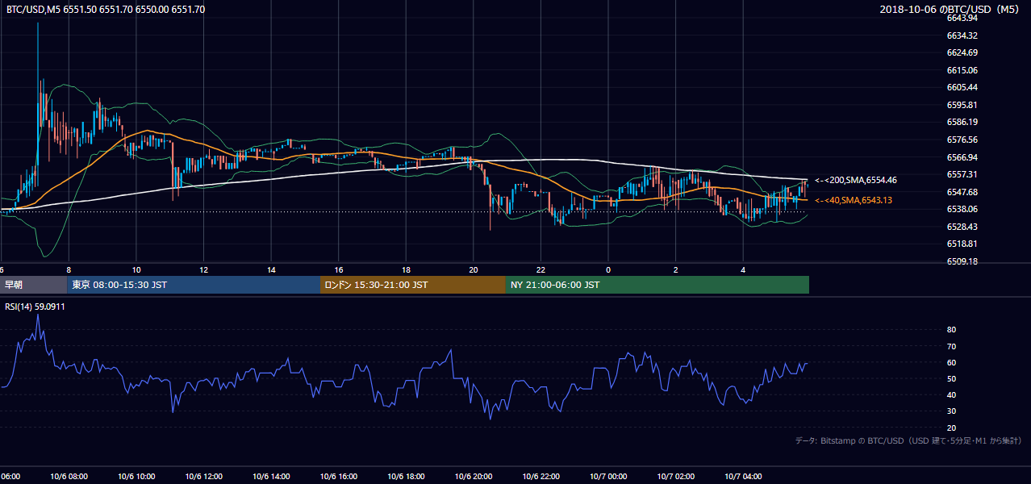Click the 早朝 session band
The image size is (1031, 484).
pos(33,284)
